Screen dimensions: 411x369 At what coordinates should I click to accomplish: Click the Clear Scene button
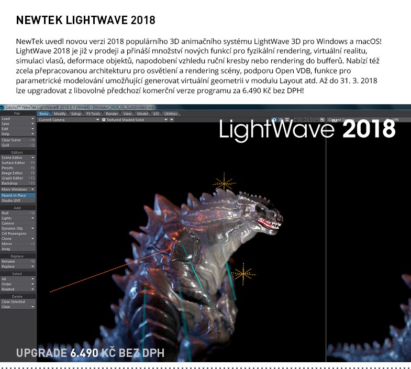coord(18,140)
